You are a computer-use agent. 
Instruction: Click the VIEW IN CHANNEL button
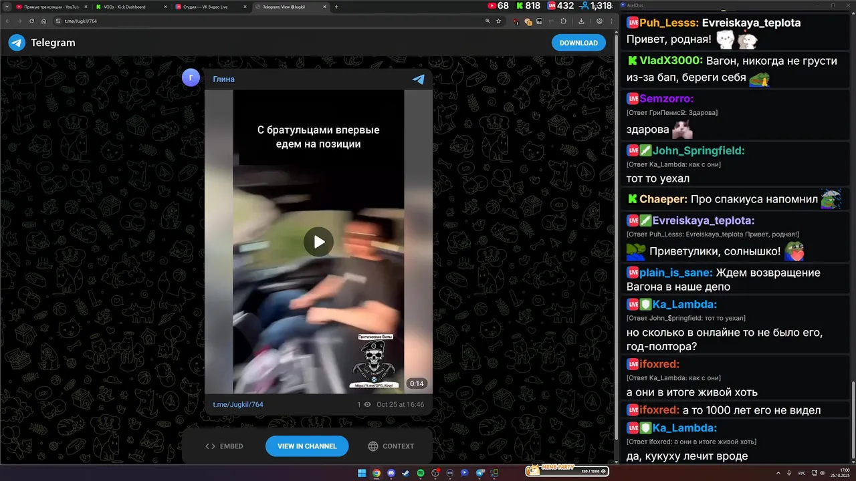coord(307,446)
